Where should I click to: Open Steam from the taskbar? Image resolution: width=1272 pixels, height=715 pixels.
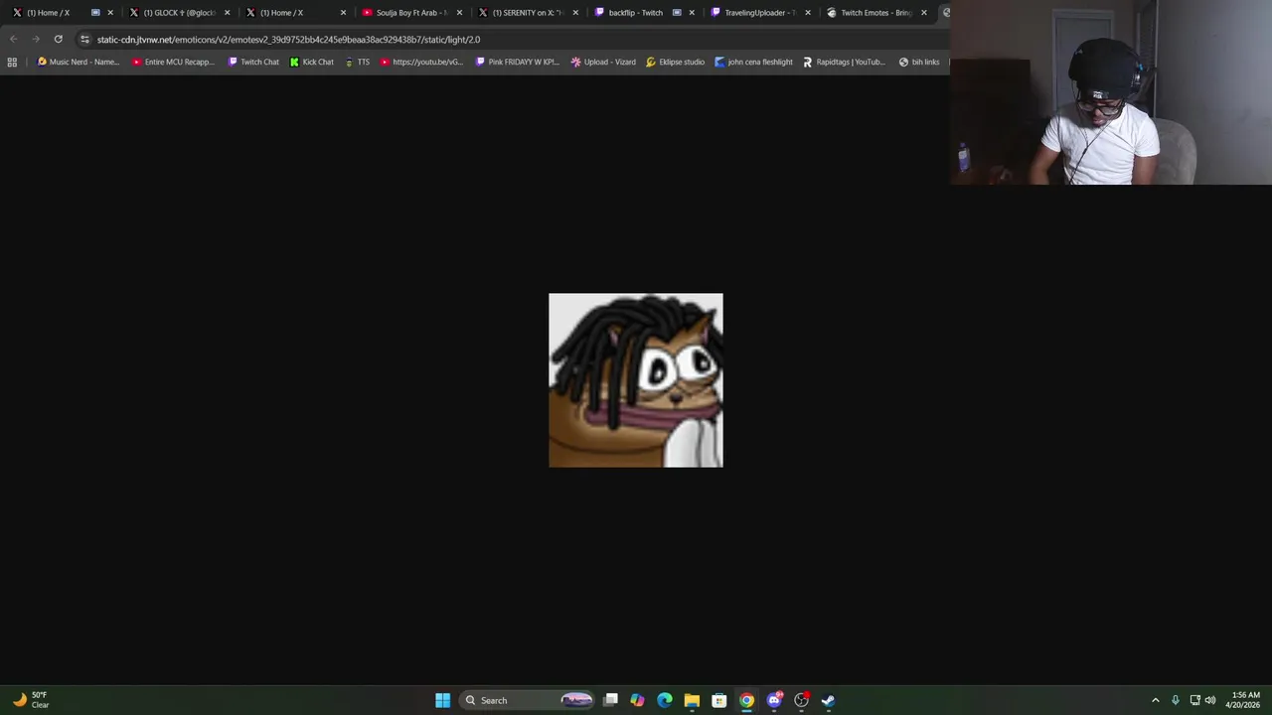pyautogui.click(x=828, y=700)
